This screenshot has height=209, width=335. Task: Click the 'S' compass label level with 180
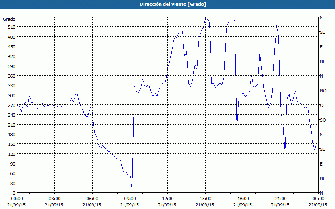[x=321, y=135]
